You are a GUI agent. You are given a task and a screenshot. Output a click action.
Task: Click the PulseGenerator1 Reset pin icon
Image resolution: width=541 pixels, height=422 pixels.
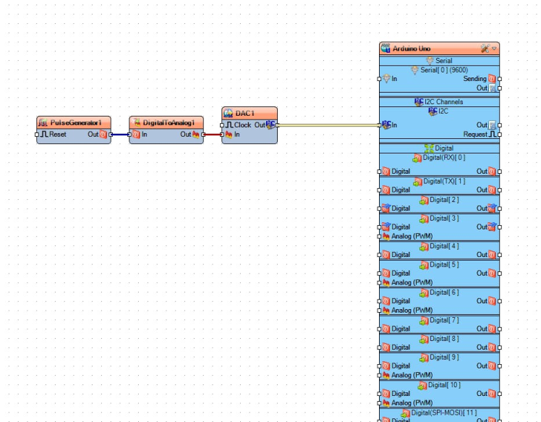point(44,134)
